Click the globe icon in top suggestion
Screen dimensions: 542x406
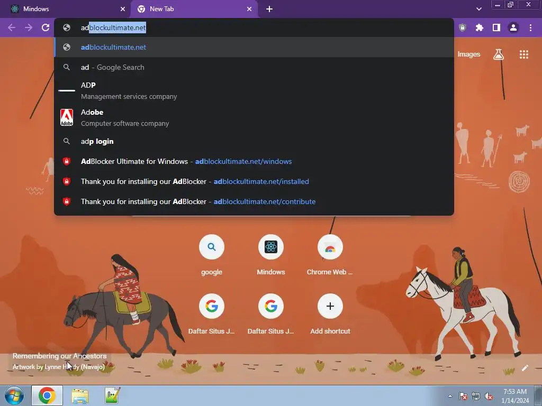[67, 47]
